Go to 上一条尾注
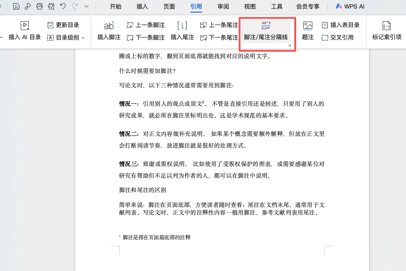406x271 pixels. pos(219,25)
